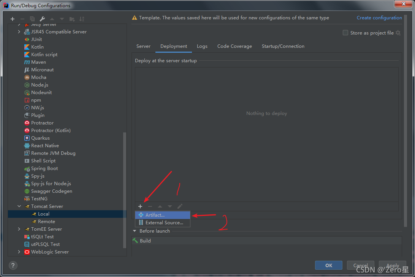The width and height of the screenshot is (415, 277).
Task: Choose Artifact... from the popup menu
Action: [x=163, y=215]
